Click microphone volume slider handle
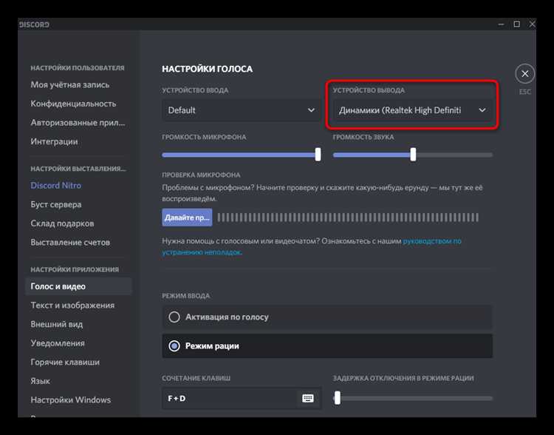 pyautogui.click(x=318, y=155)
